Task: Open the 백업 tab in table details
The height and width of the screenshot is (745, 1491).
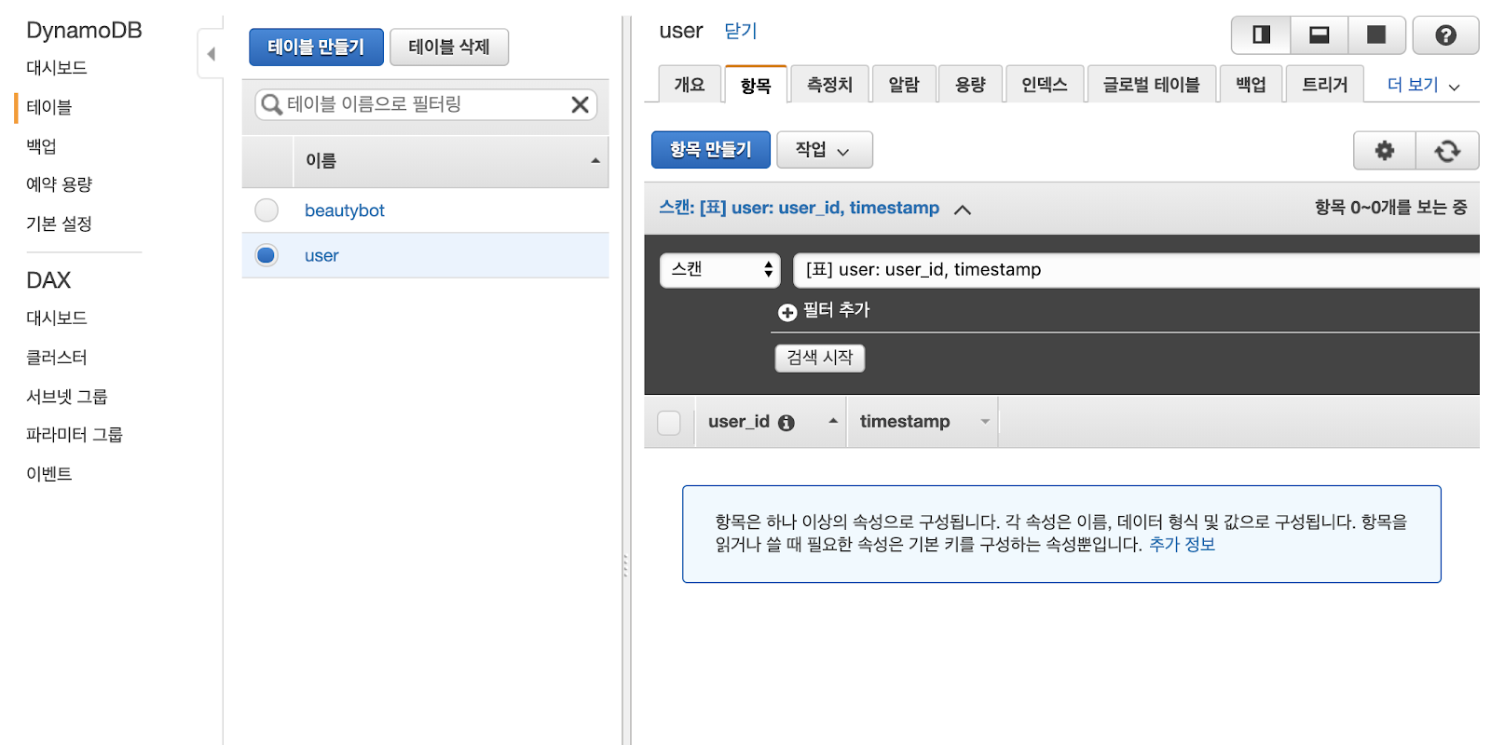Action: (x=1251, y=84)
